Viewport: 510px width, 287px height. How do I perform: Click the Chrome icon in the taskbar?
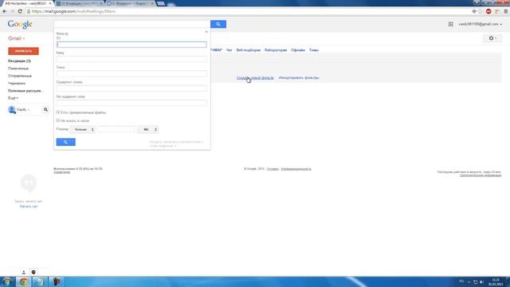pos(23,281)
